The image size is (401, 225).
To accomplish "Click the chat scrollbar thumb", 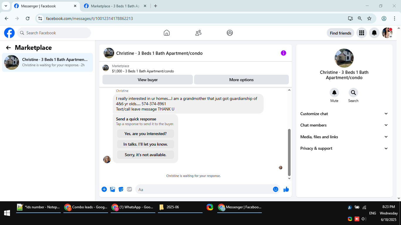I will 289,152.
